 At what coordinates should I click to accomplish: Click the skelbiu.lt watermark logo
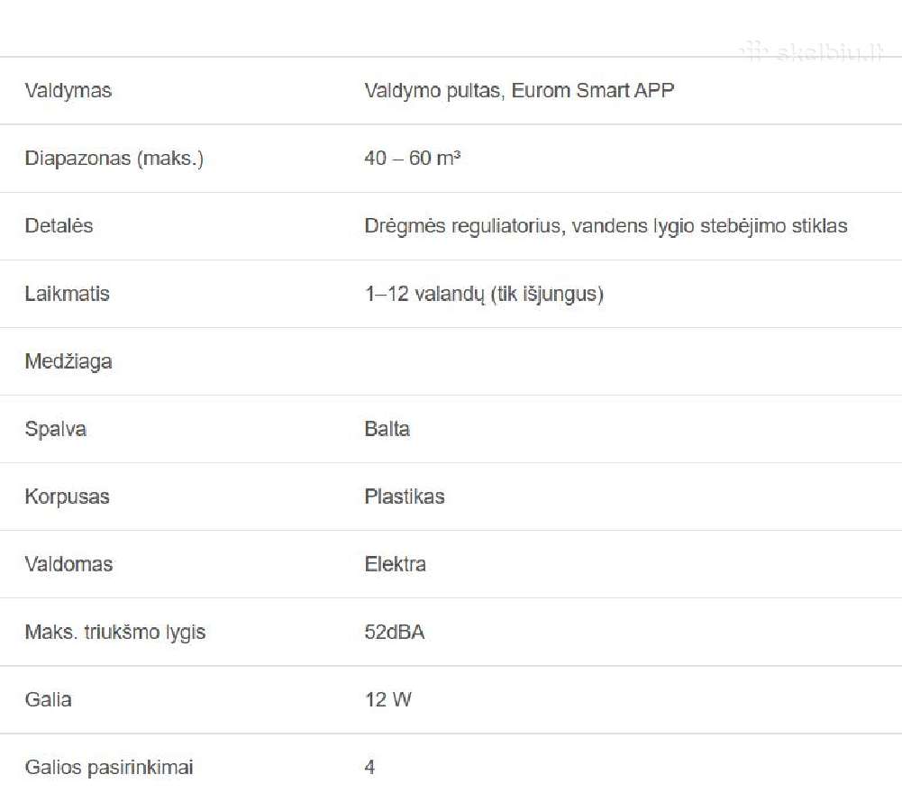point(812,52)
